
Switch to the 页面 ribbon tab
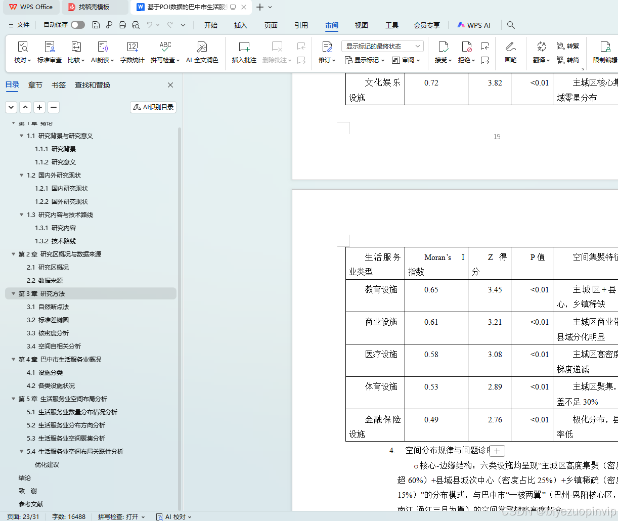271,25
